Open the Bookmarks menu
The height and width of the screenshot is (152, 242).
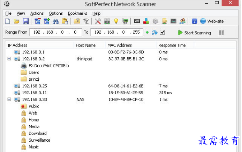(x=78, y=13)
